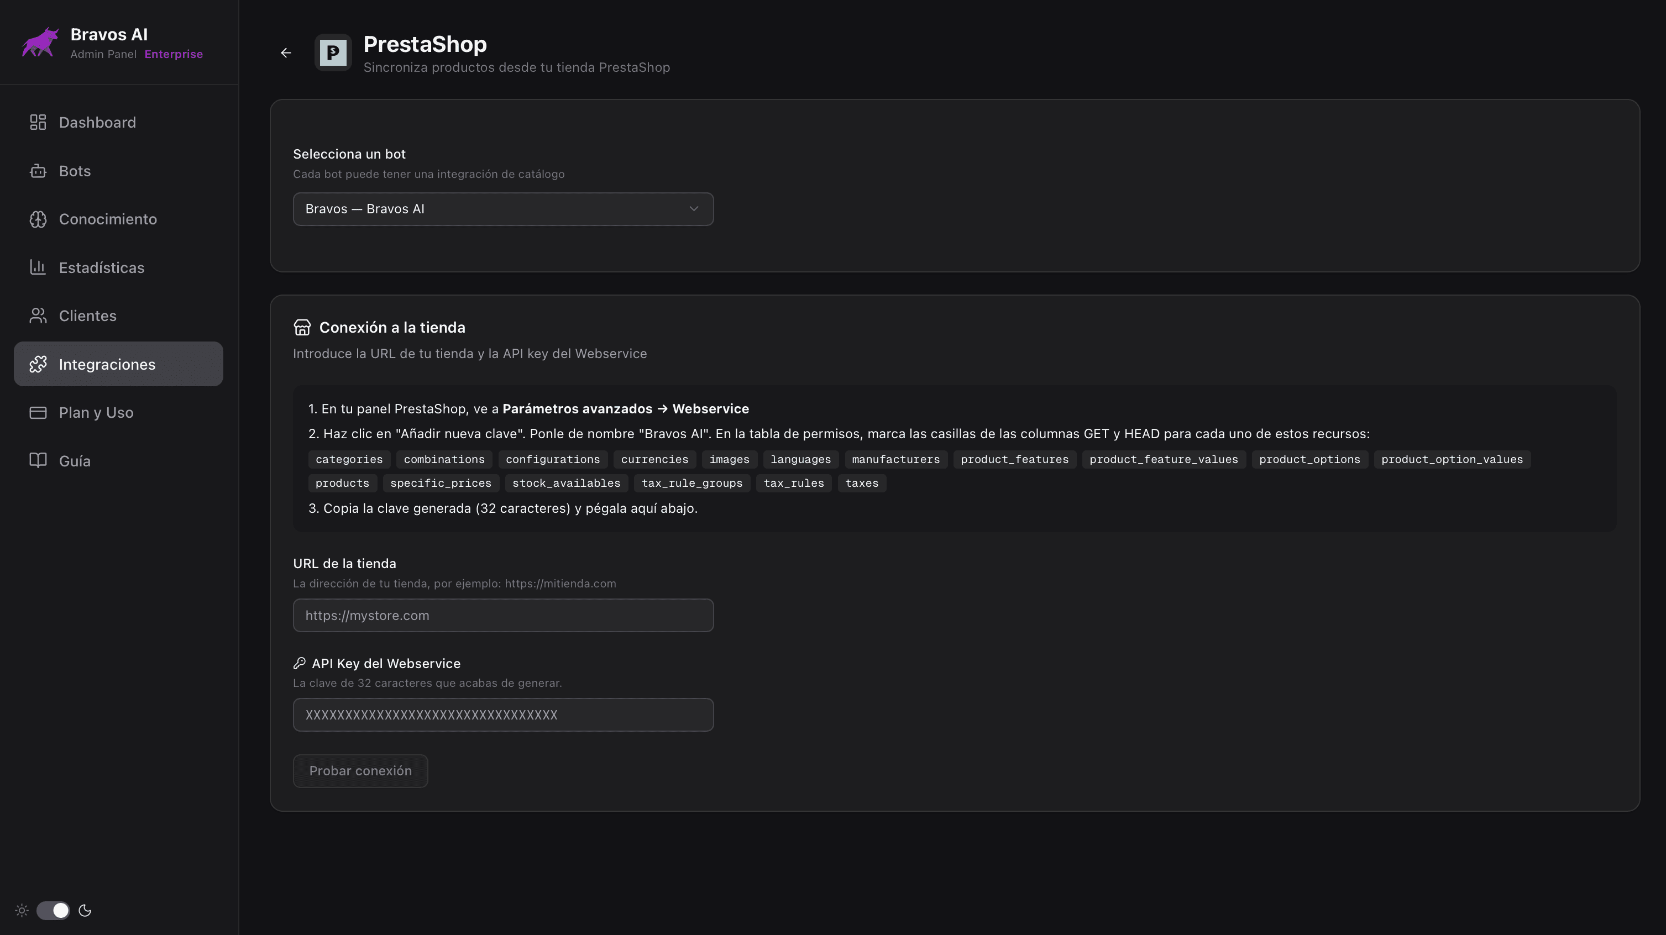The height and width of the screenshot is (935, 1666).
Task: Click the store icon beside Conexión a la tienda
Action: click(302, 327)
